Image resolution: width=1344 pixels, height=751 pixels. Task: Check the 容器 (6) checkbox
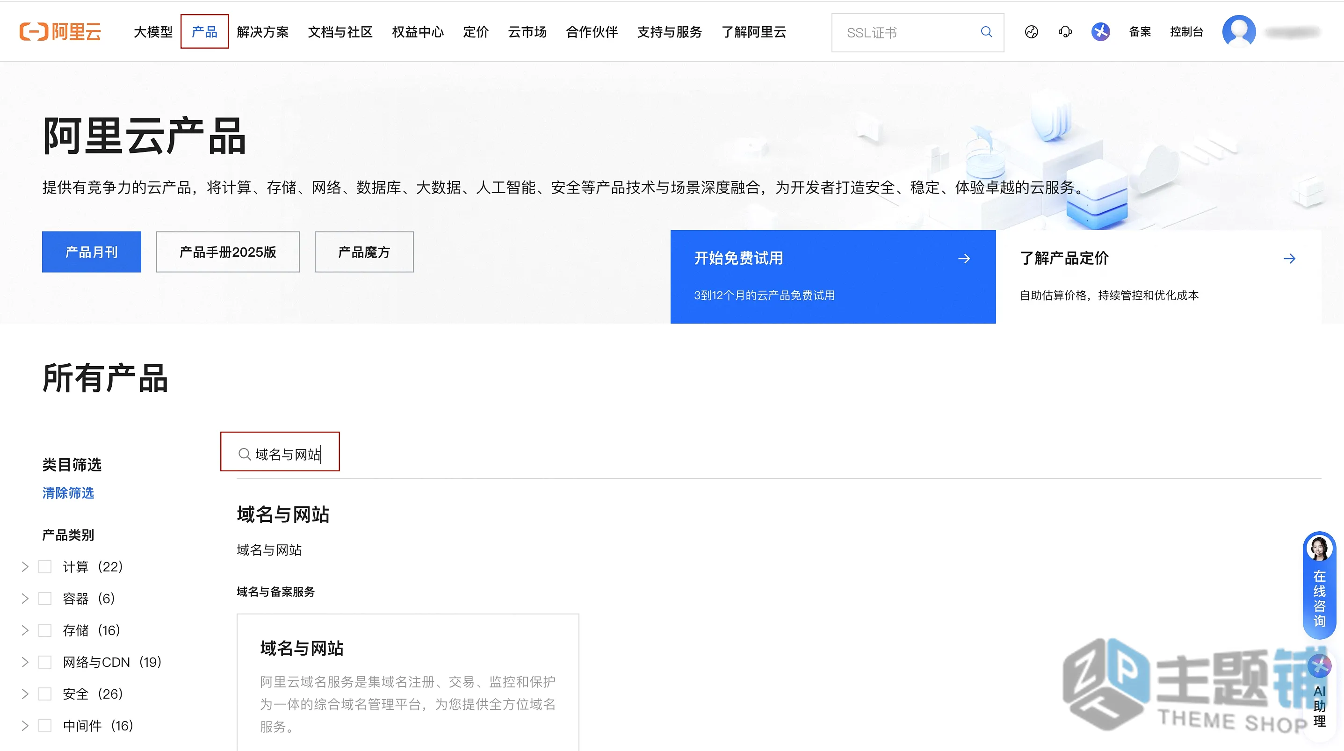tap(45, 599)
